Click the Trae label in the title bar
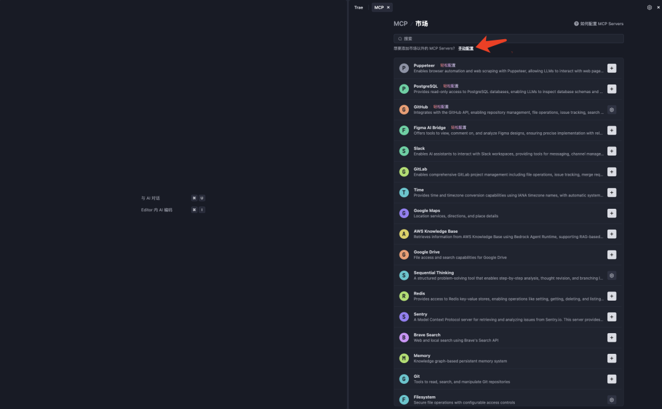The height and width of the screenshot is (409, 662). pyautogui.click(x=358, y=7)
